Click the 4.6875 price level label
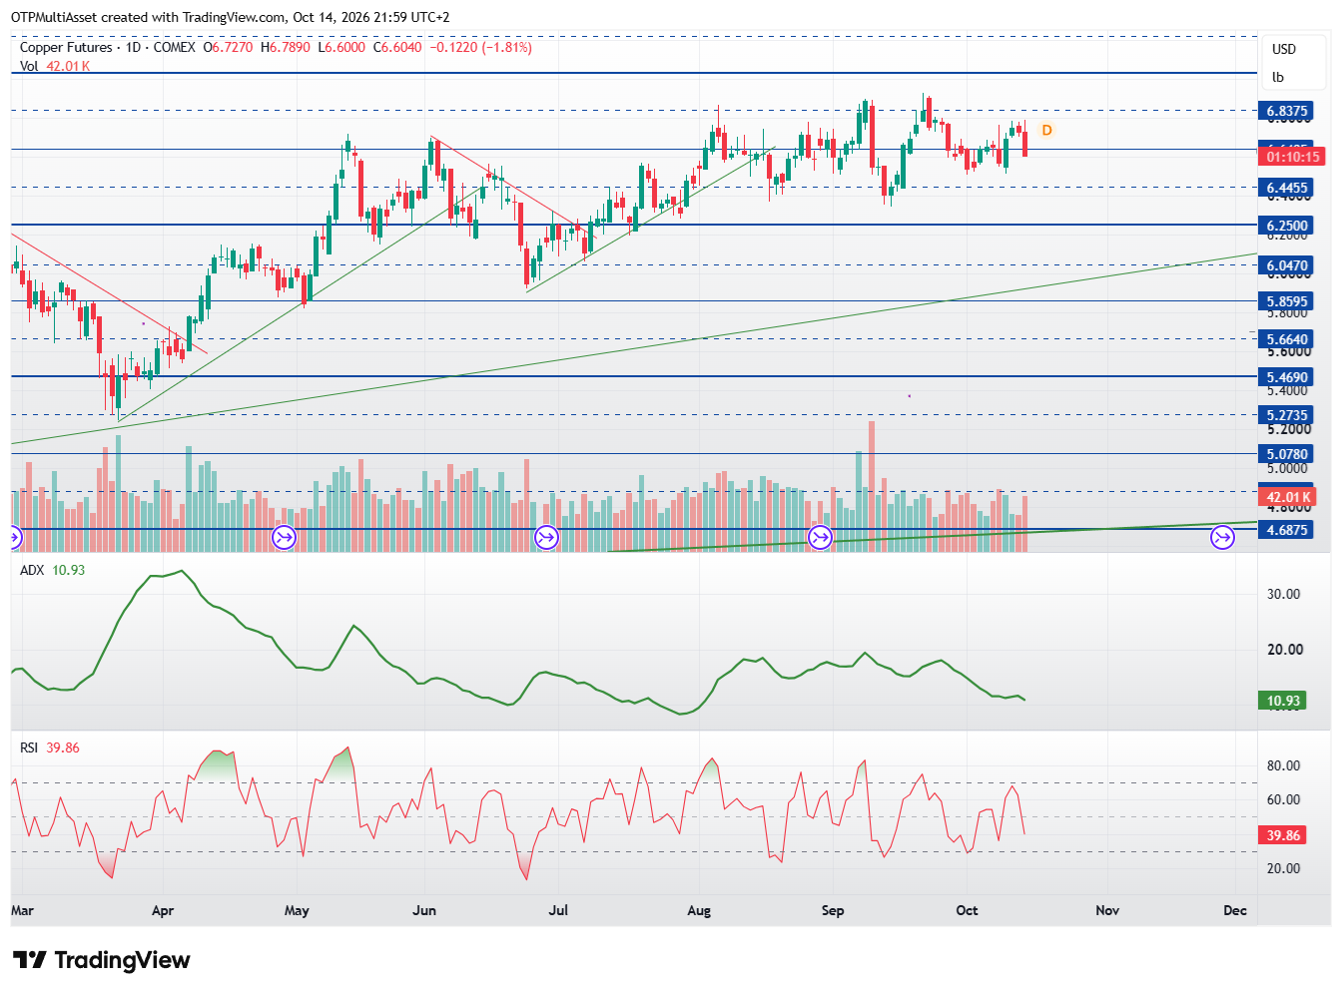Image resolution: width=1342 pixels, height=994 pixels. coord(1286,530)
